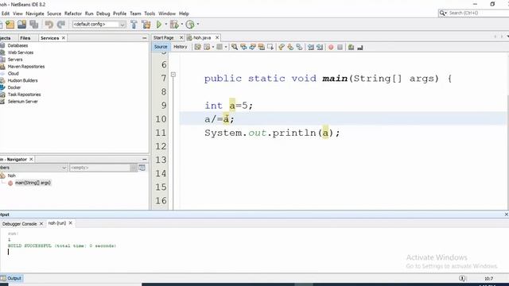Click Previous Bookmark icon in editor toolbar
509x286 pixels.
(282, 47)
